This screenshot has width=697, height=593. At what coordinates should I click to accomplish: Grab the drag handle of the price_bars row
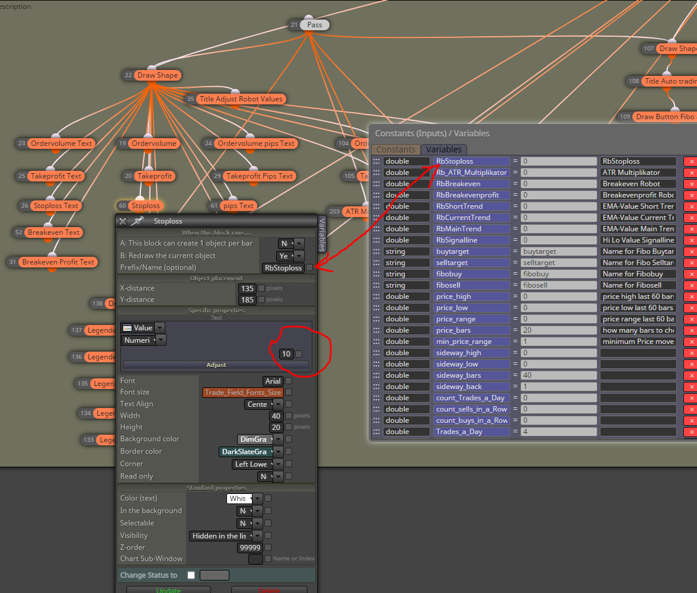(376, 330)
